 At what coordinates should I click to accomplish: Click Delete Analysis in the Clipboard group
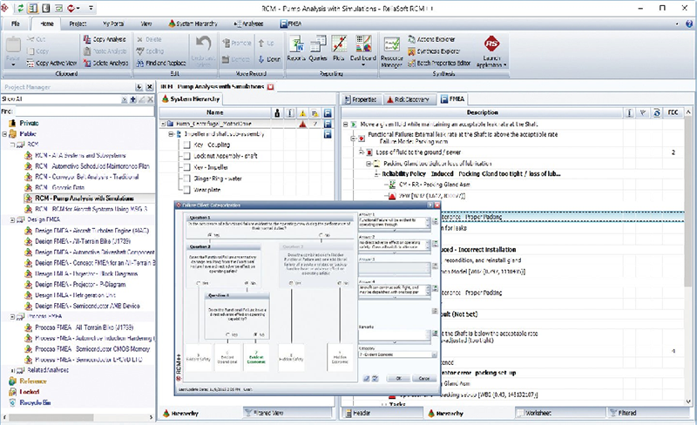tap(105, 63)
